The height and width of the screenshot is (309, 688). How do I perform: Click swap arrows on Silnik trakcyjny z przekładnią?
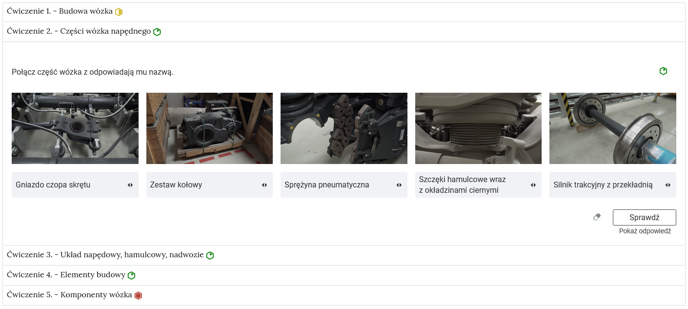pos(668,185)
